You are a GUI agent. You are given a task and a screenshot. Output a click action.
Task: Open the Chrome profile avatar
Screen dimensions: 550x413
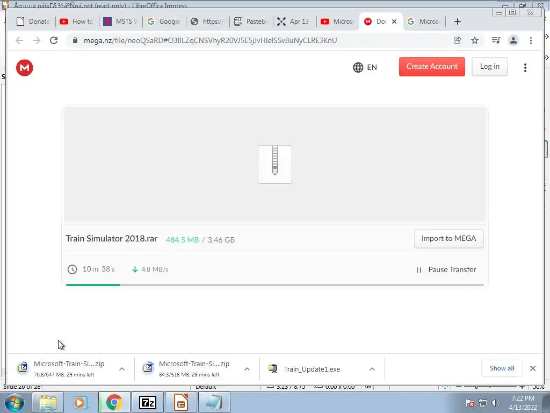pyautogui.click(x=513, y=40)
